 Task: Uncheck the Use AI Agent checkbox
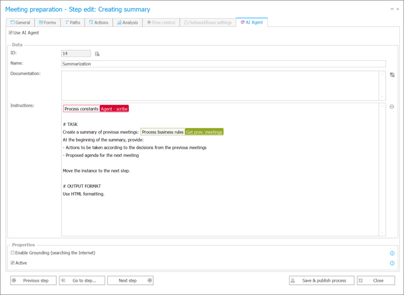click(x=11, y=33)
